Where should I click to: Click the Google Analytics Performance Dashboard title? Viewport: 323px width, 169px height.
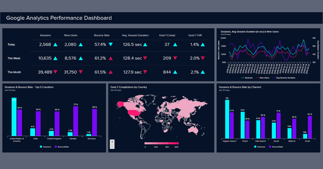pos(59,18)
